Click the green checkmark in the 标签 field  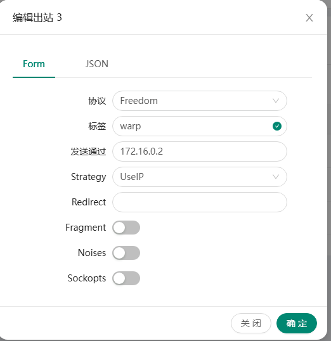277,126
